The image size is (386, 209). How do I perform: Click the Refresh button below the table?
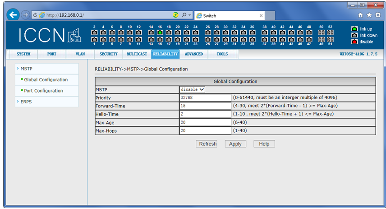(x=207, y=144)
